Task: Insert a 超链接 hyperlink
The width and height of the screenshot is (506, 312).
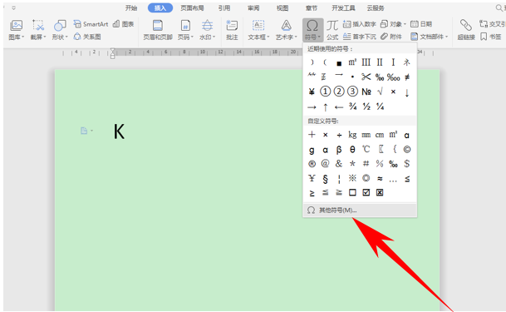Action: pyautogui.click(x=466, y=30)
